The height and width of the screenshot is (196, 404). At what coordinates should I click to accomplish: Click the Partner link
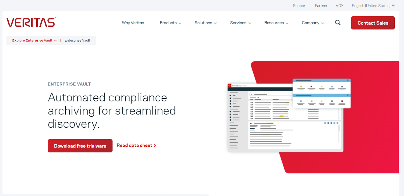tap(321, 6)
